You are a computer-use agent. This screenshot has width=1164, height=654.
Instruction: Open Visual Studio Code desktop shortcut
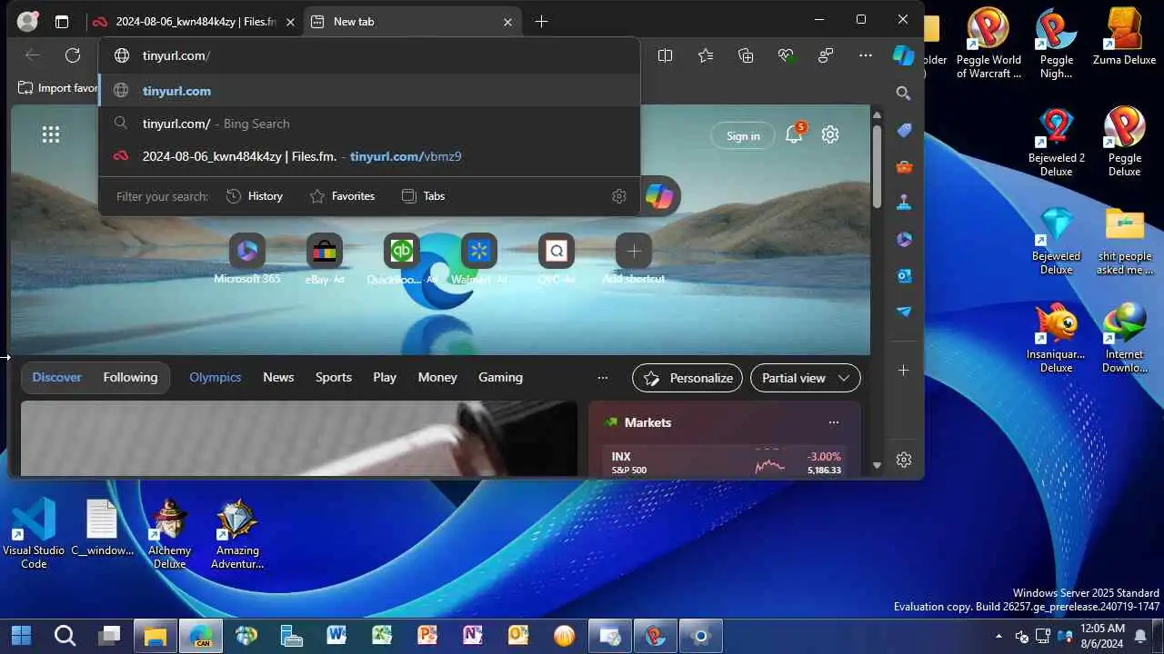coord(34,534)
